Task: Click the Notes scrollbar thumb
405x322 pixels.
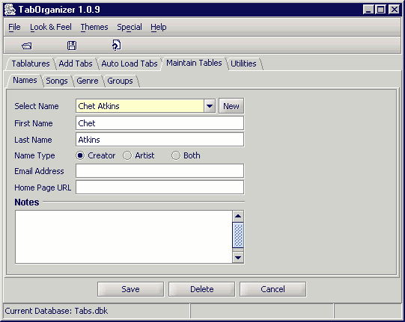Action: (238, 235)
